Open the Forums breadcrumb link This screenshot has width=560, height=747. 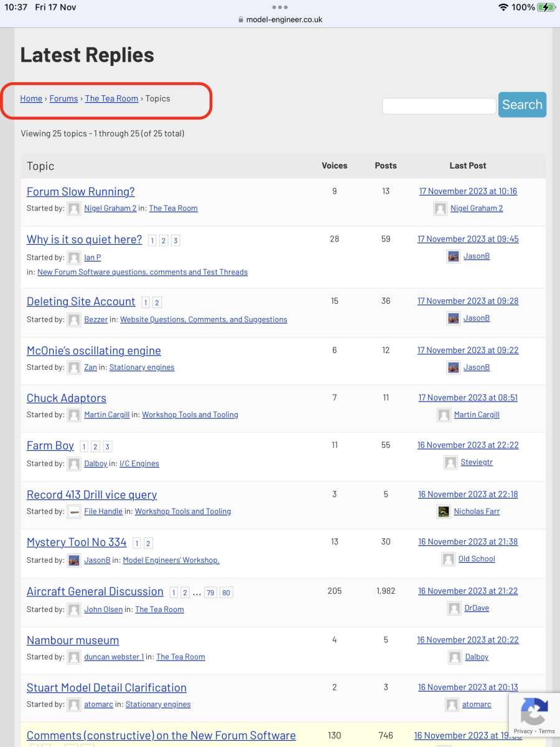point(63,98)
